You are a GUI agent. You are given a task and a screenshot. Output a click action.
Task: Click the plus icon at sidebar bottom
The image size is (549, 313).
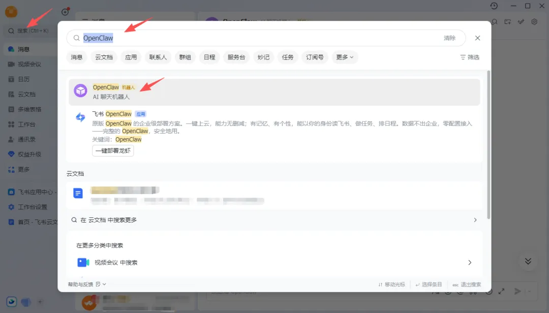click(40, 302)
